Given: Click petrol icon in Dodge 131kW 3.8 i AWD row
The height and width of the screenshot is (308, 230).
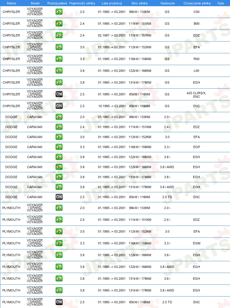Looking at the screenshot, I should (x=59, y=187).
